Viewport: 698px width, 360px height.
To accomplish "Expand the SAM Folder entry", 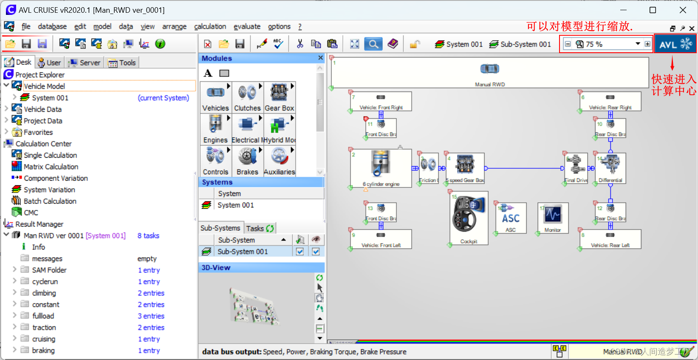I will [14, 269].
